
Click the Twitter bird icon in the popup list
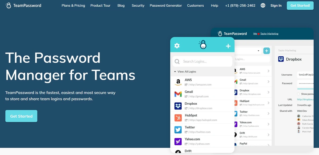click(x=178, y=130)
